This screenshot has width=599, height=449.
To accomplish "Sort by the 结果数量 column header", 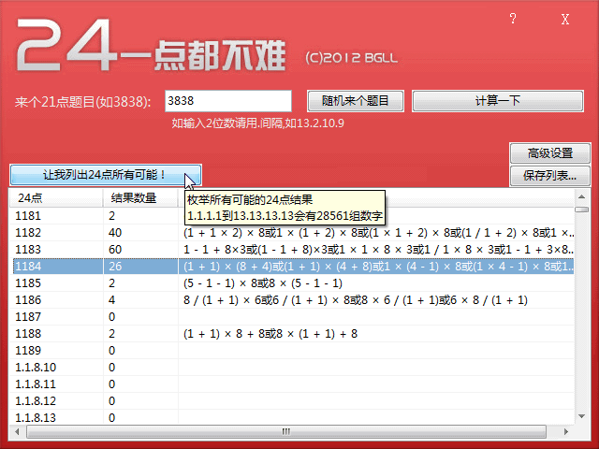I will [140, 197].
